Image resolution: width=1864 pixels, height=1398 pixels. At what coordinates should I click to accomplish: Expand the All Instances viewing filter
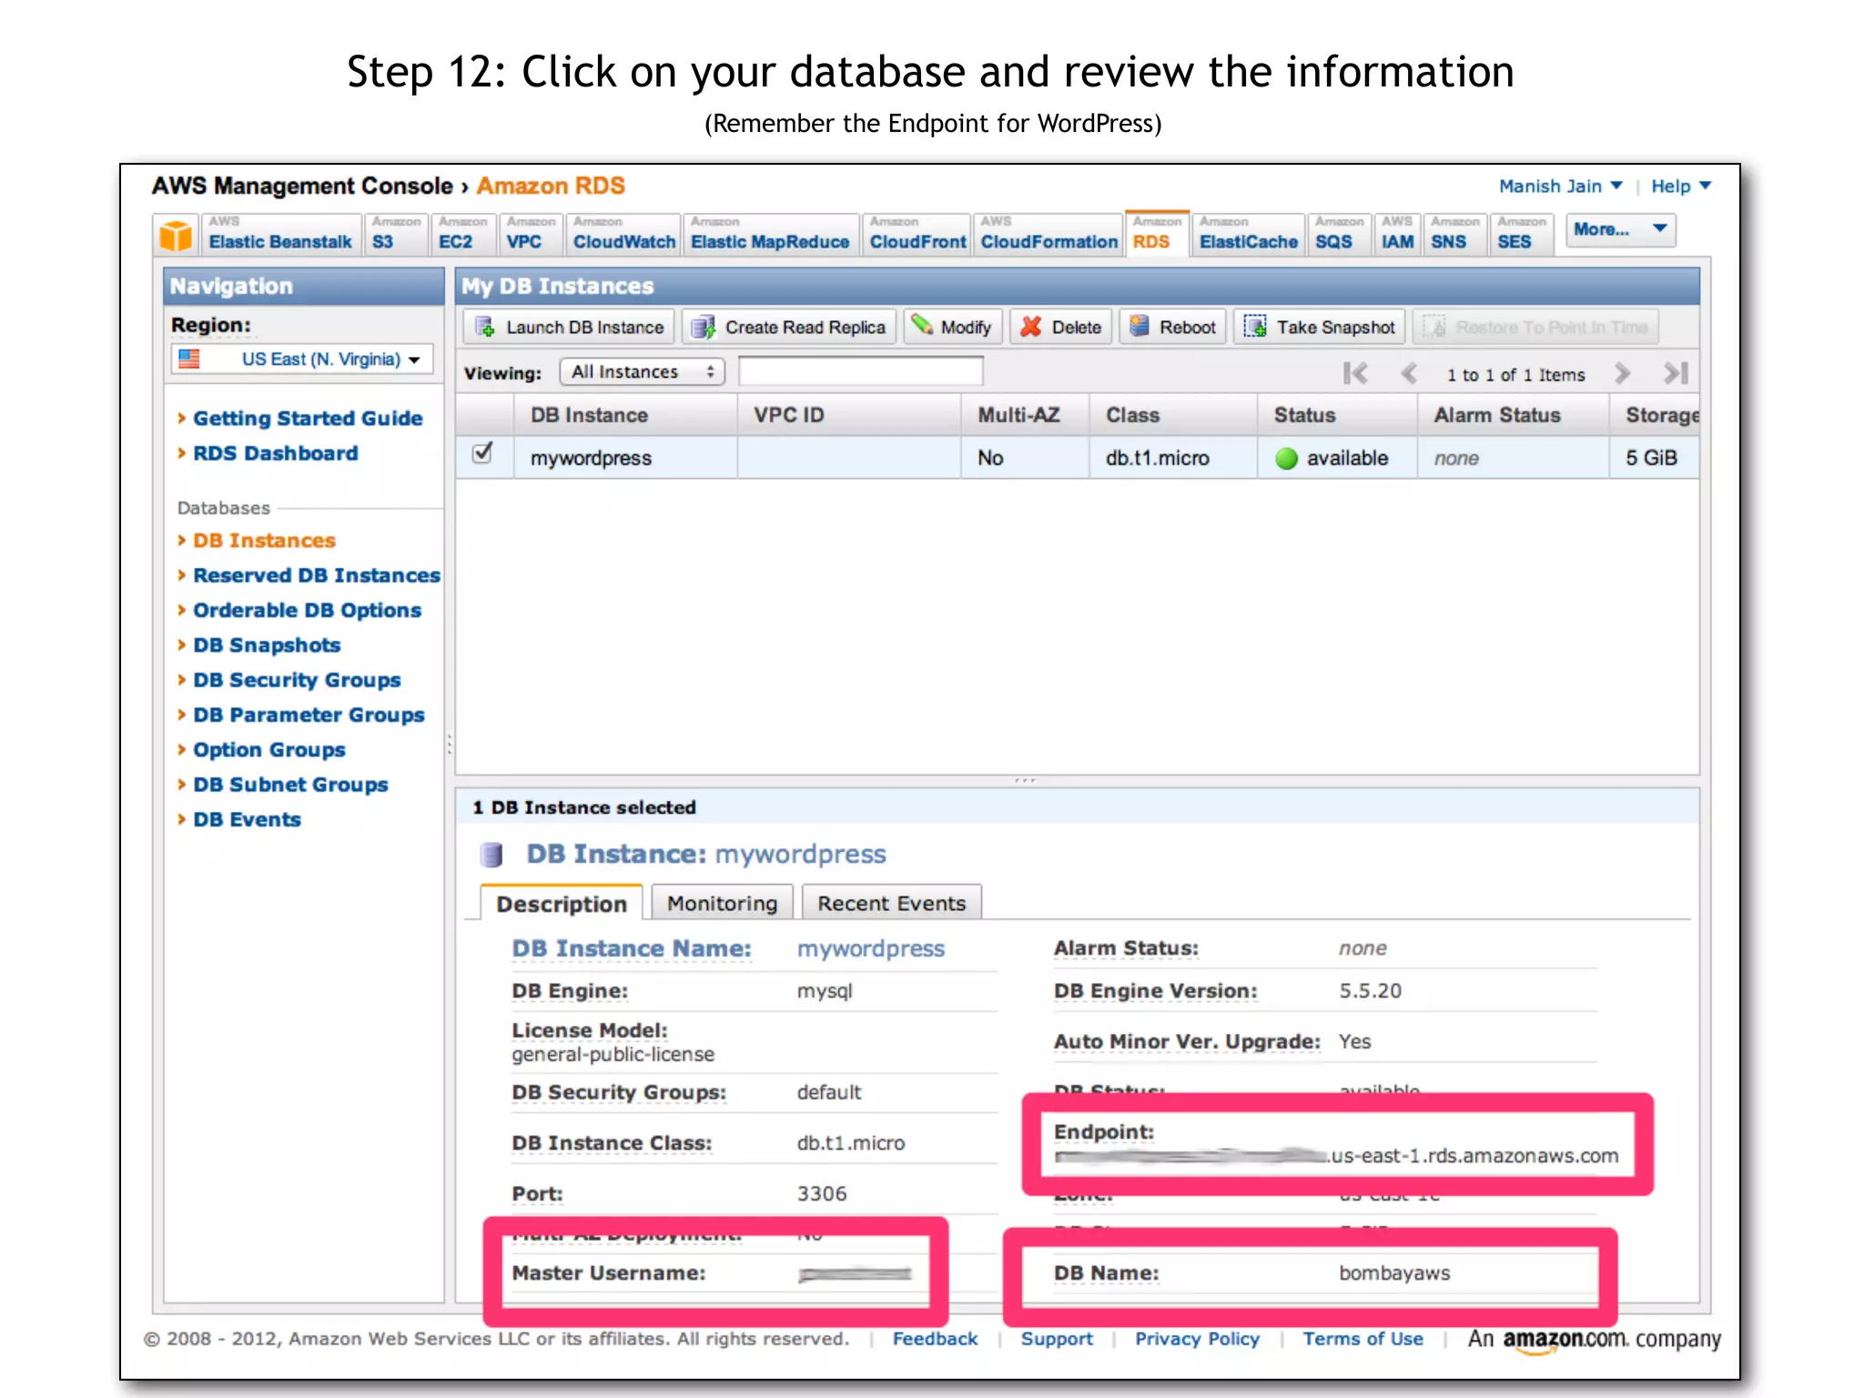pyautogui.click(x=643, y=372)
